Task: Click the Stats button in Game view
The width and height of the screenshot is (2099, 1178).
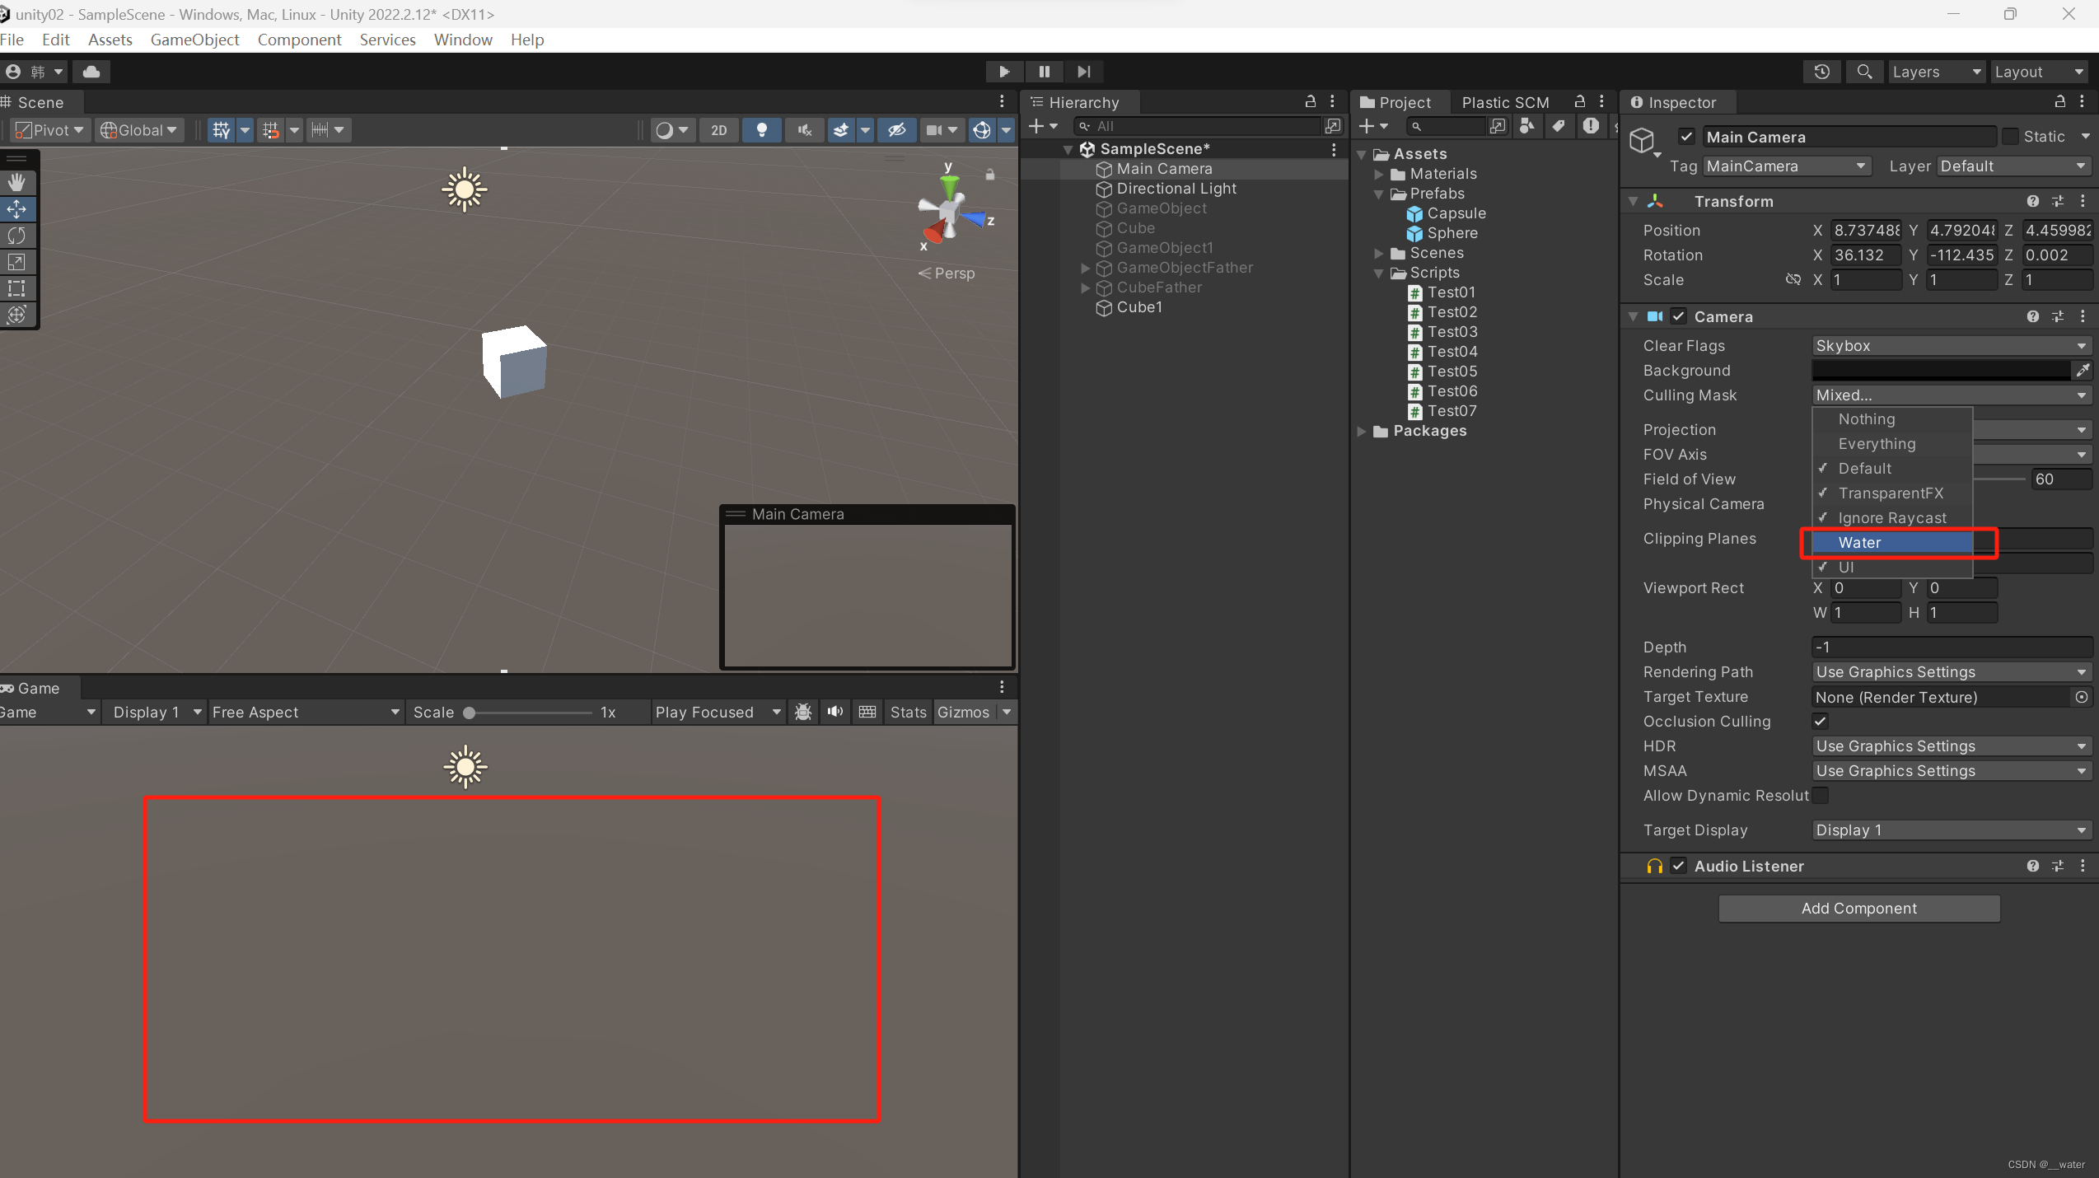Action: coord(907,712)
